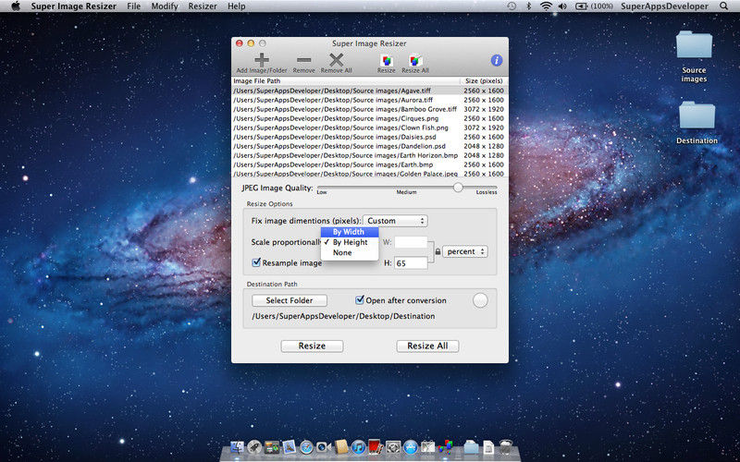The height and width of the screenshot is (462, 740).
Task: Open the Custom dimensions dropdown
Action: click(x=396, y=221)
